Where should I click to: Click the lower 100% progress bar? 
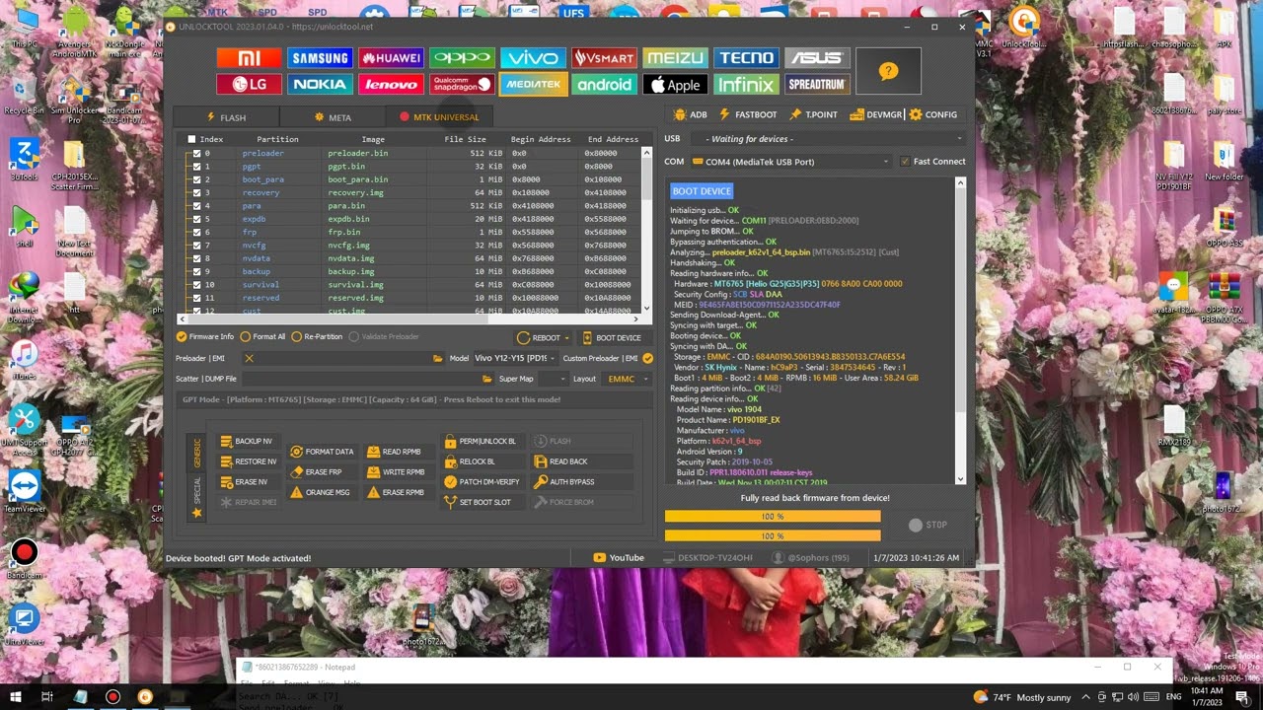coord(773,535)
